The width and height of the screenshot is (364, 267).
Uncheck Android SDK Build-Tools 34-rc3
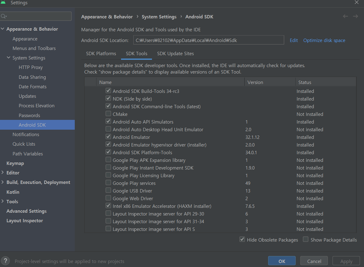tap(108, 90)
